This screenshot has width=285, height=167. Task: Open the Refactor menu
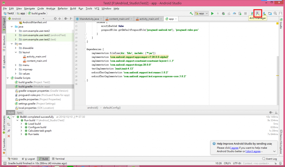[x=63, y=9]
